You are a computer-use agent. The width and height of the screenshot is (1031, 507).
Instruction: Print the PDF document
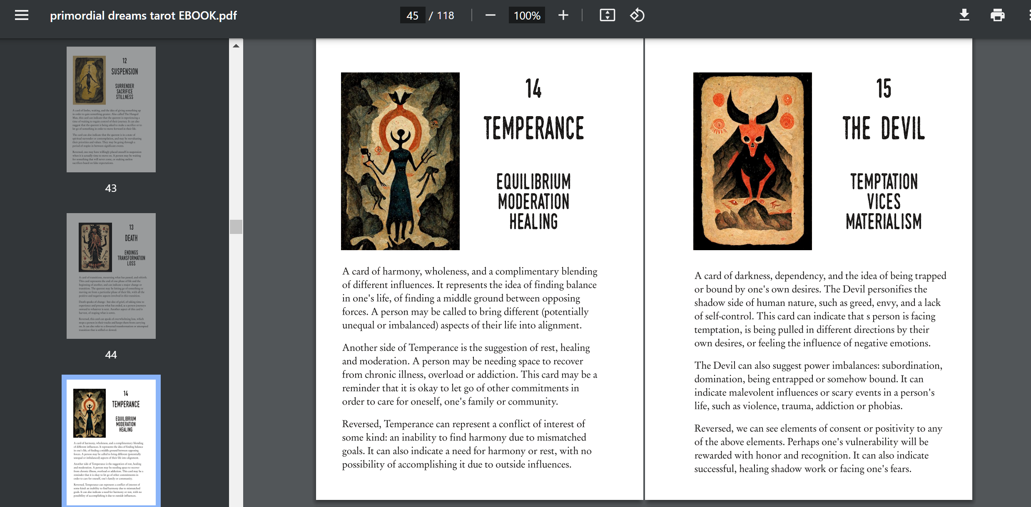(x=997, y=15)
